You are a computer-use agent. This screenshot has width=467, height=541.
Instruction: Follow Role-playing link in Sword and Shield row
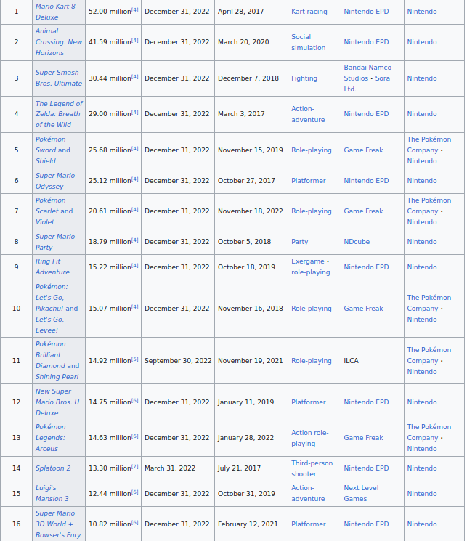click(x=312, y=150)
